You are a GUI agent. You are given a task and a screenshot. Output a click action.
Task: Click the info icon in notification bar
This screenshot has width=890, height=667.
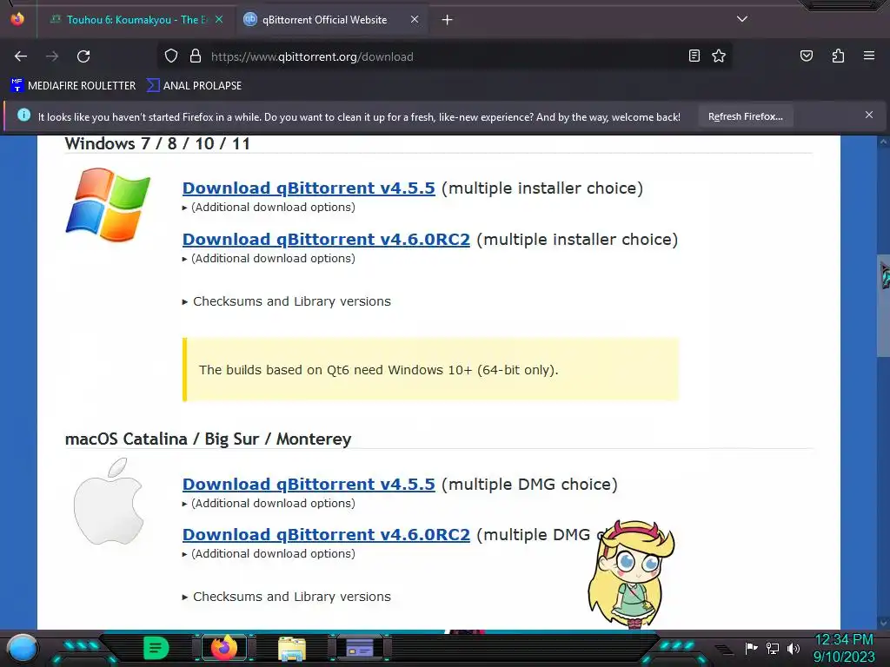click(x=23, y=116)
